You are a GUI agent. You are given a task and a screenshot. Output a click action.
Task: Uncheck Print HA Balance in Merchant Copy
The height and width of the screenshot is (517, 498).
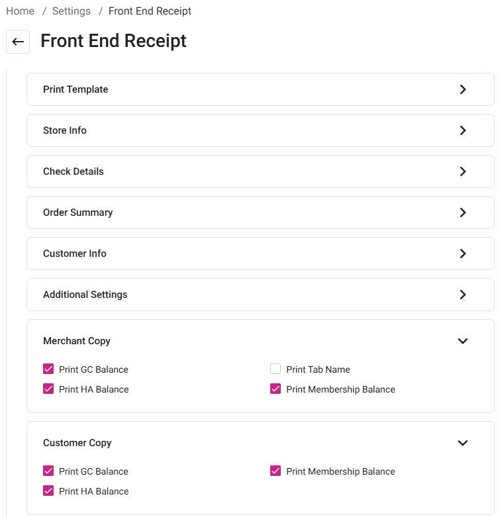(48, 389)
